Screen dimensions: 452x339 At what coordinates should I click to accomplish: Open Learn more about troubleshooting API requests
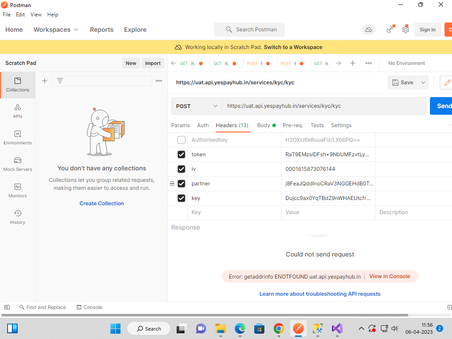point(320,294)
